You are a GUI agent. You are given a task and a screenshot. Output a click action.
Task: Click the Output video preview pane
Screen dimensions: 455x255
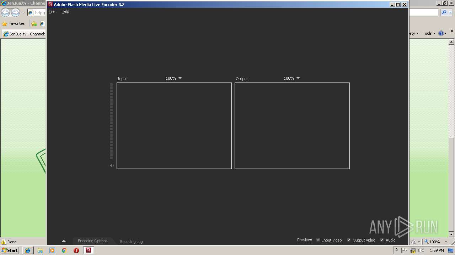[x=292, y=126]
